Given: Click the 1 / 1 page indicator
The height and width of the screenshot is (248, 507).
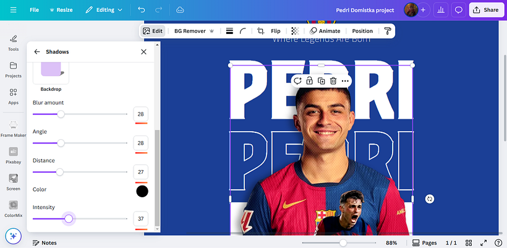Looking at the screenshot, I should (451, 243).
